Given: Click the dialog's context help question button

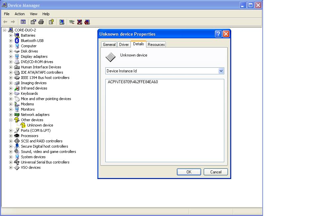Looking at the screenshot, I should click(218, 34).
